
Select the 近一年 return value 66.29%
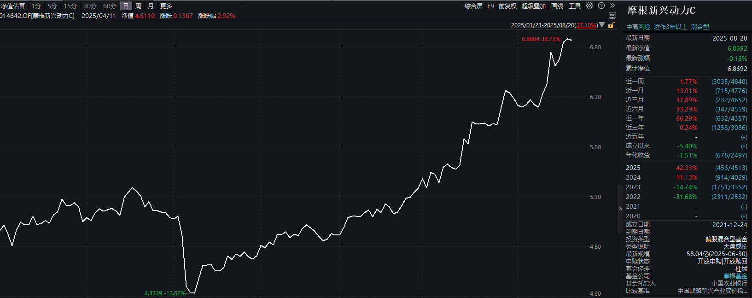coord(687,118)
